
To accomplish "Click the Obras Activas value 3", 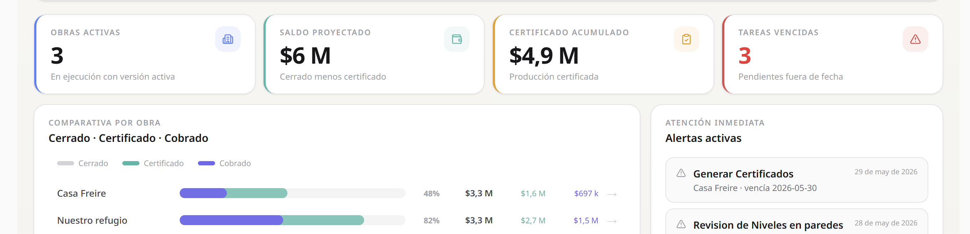I will (57, 55).
